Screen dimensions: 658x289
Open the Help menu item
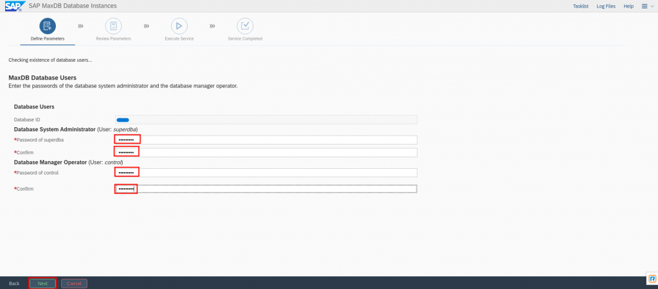pyautogui.click(x=628, y=6)
